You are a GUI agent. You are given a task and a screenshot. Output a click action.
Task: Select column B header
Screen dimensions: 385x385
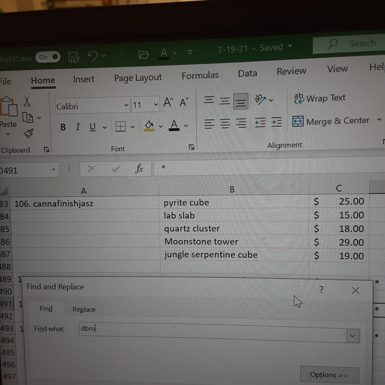(232, 189)
